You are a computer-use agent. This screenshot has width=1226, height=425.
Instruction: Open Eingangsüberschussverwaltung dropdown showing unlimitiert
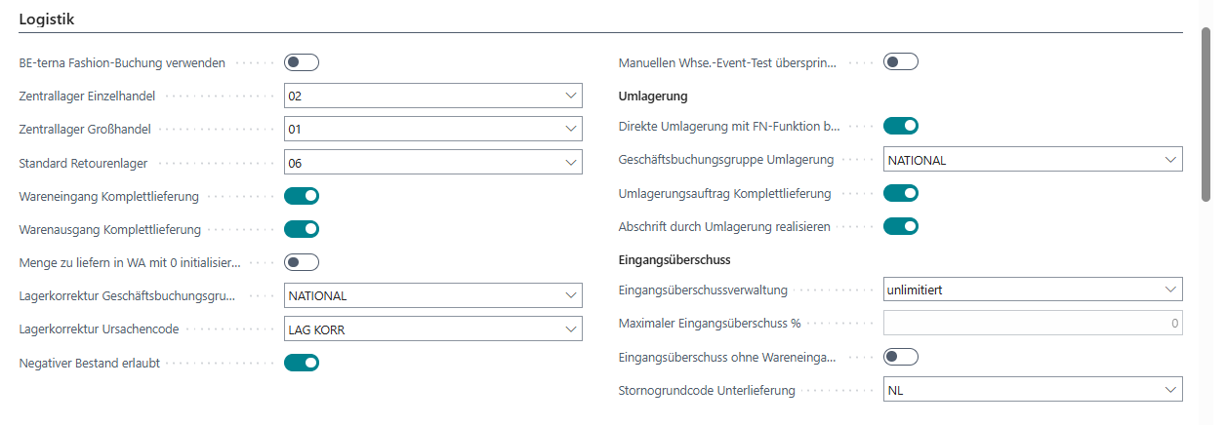(x=1170, y=290)
